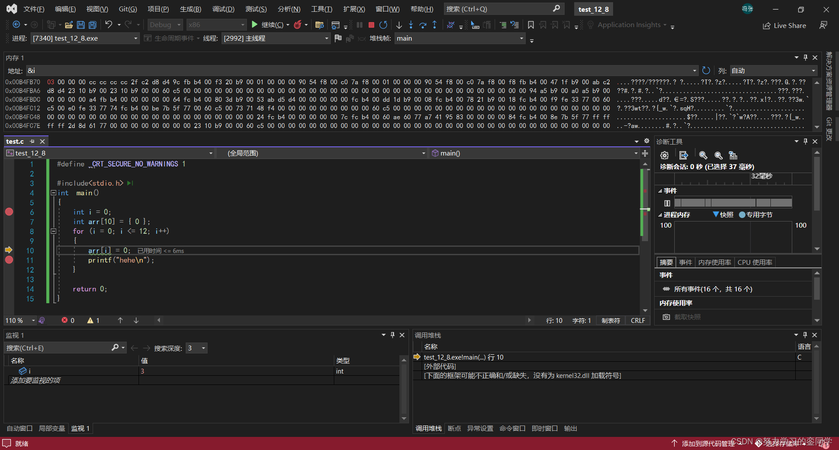This screenshot has width=839, height=450.
Task: Open the 堆栈帧 main dropdown
Action: (520, 38)
